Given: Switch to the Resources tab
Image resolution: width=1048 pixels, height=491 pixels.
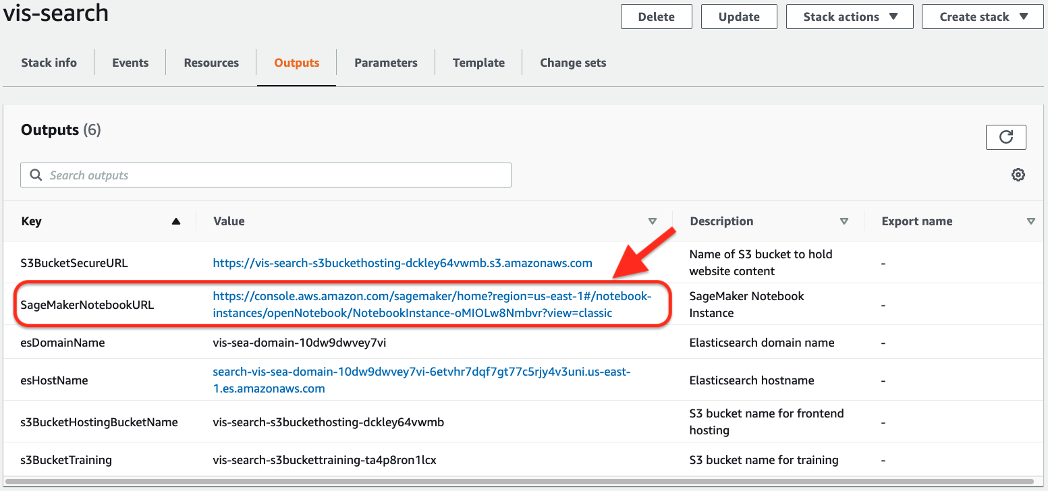Looking at the screenshot, I should pyautogui.click(x=211, y=63).
